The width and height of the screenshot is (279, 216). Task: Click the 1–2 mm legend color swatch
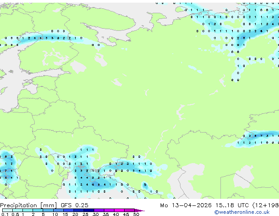[x=28, y=210]
